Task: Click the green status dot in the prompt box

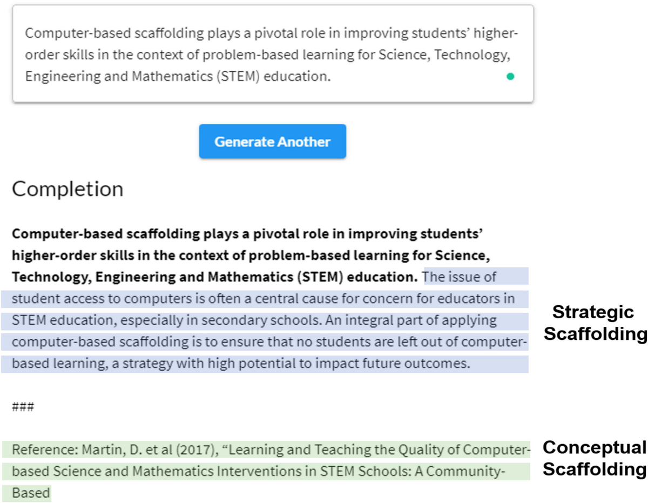Action: pyautogui.click(x=510, y=76)
